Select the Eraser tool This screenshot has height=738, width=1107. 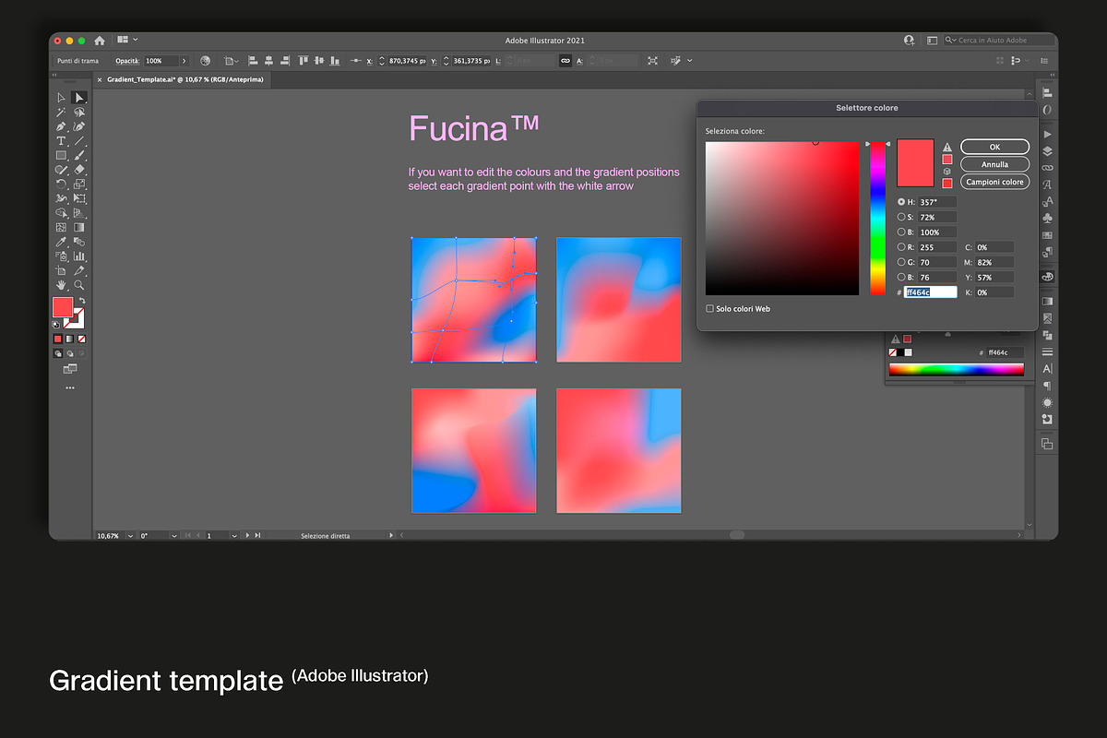pyautogui.click(x=79, y=169)
